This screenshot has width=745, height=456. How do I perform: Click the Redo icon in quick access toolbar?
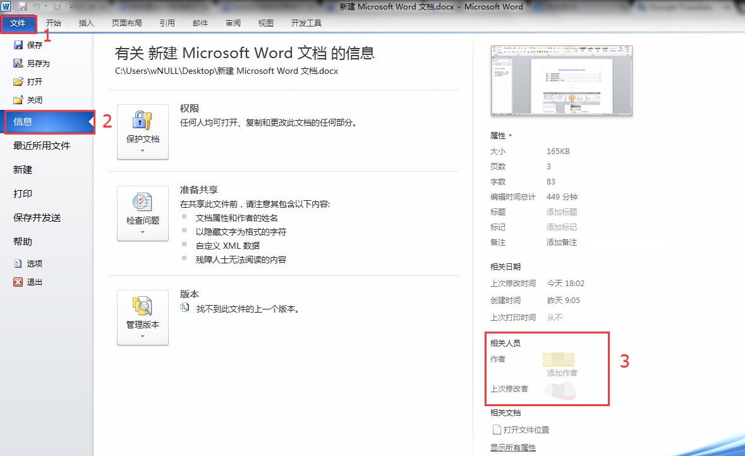[x=57, y=7]
